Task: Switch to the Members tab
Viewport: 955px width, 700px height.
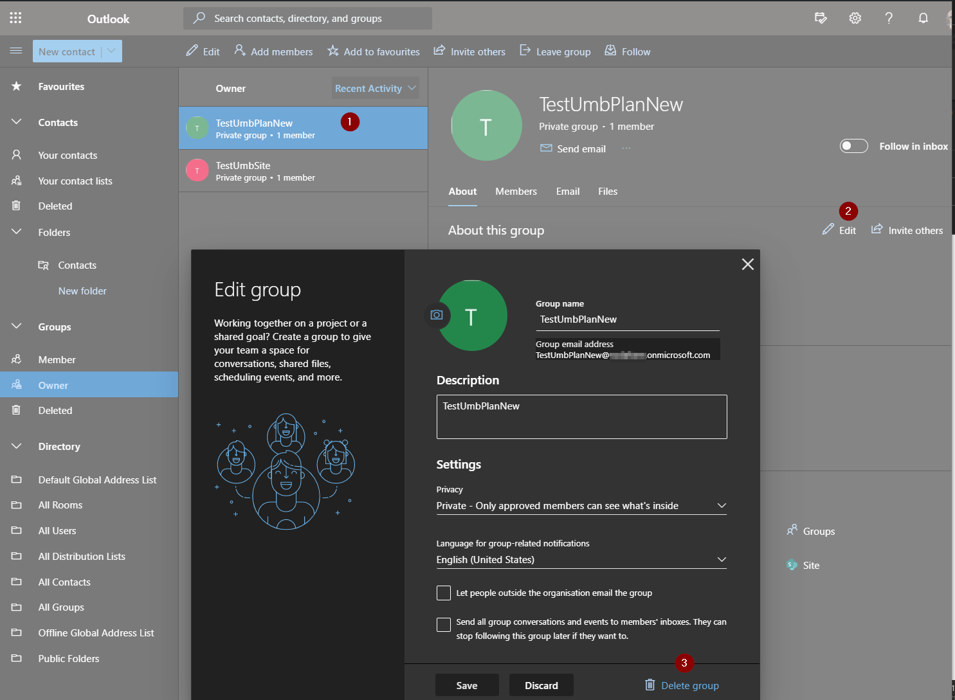Action: click(x=516, y=191)
